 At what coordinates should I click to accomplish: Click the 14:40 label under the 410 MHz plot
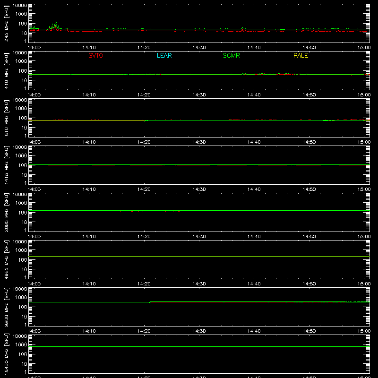pos(254,95)
